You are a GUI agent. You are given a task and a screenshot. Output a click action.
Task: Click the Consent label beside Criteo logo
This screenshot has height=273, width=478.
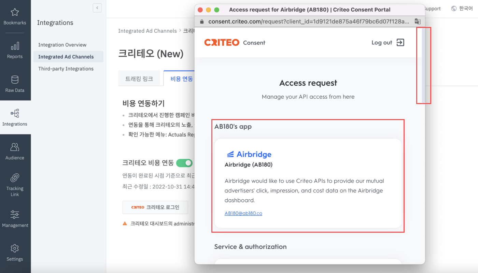point(254,43)
